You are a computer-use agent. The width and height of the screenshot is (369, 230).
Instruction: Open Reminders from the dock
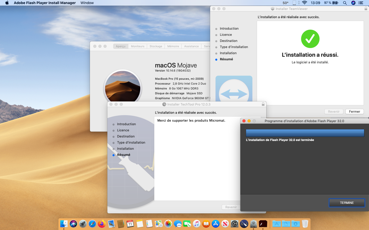pos(149,224)
